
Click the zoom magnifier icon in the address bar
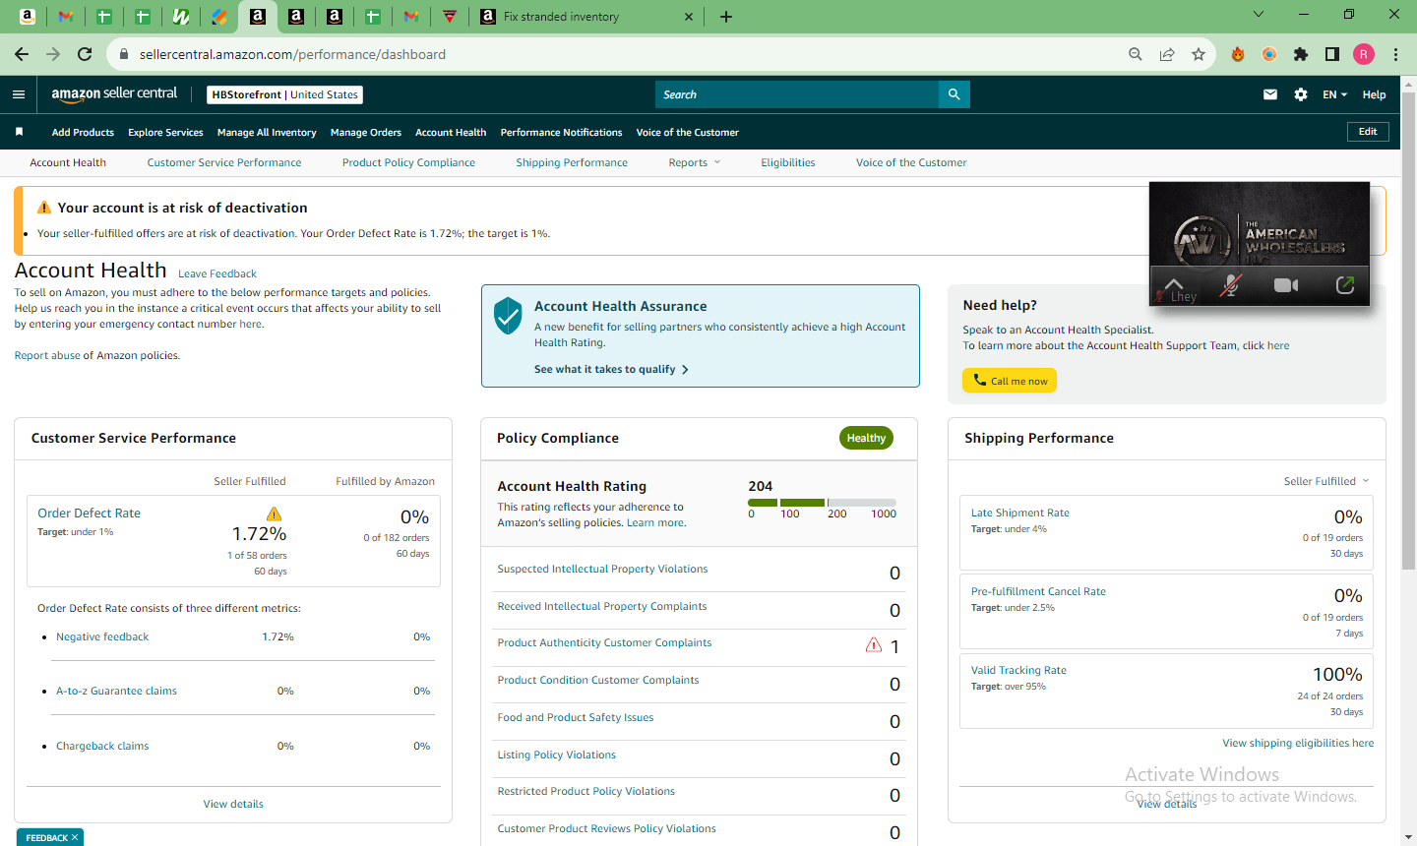pyautogui.click(x=1136, y=54)
